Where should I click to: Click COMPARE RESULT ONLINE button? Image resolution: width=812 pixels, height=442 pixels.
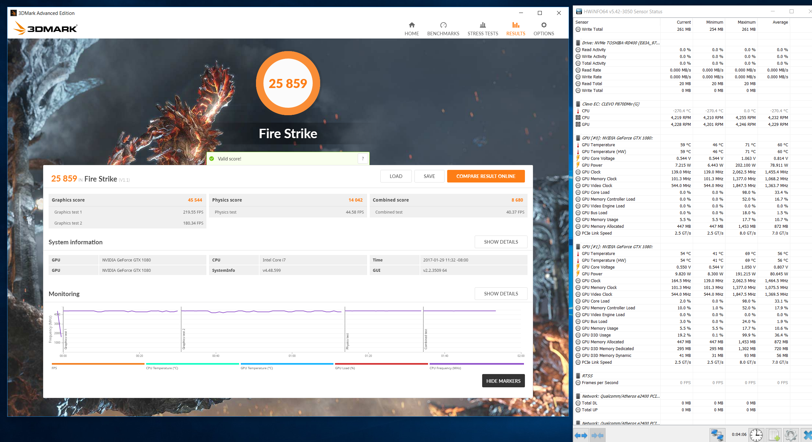(x=485, y=176)
